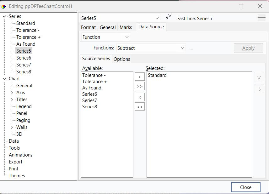Move selected series right with > button

point(140,77)
